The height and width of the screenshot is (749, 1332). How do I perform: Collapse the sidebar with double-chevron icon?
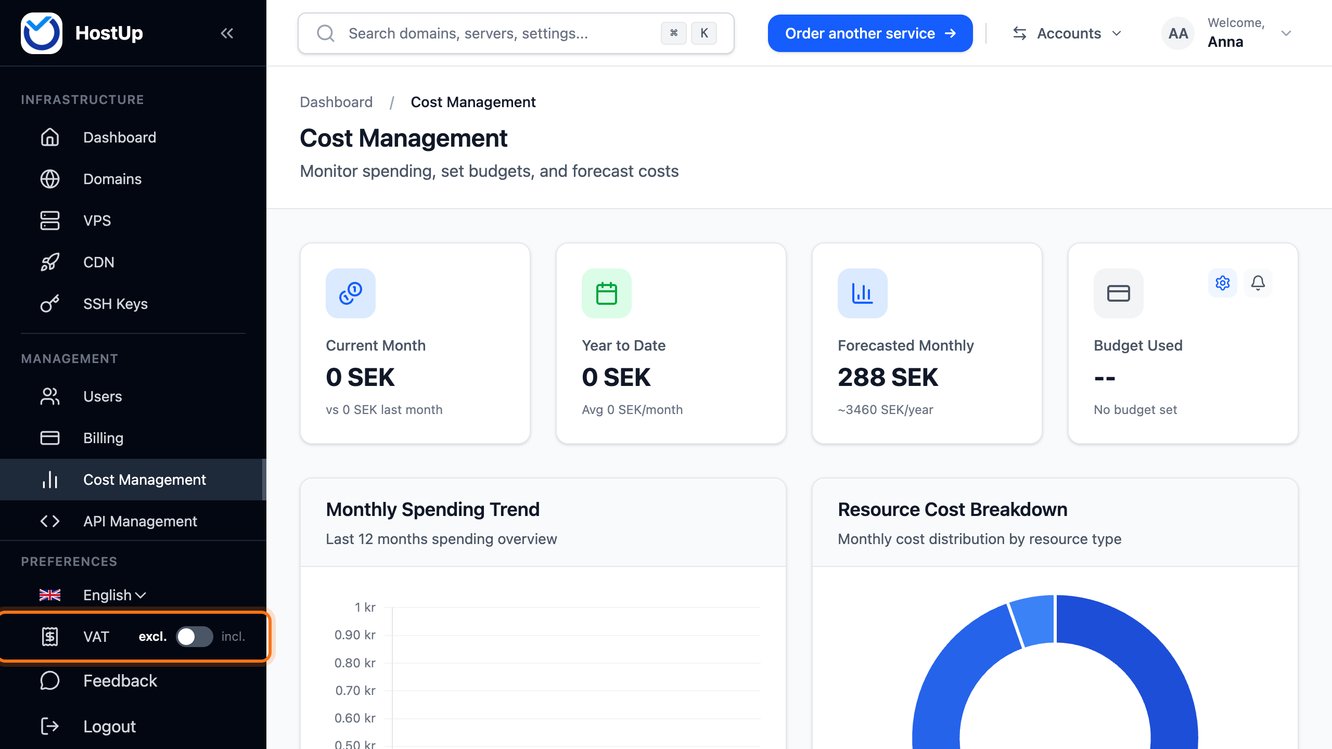[227, 33]
